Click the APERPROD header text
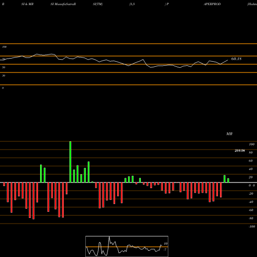The height and width of the screenshot is (257, 257). click(212, 4)
